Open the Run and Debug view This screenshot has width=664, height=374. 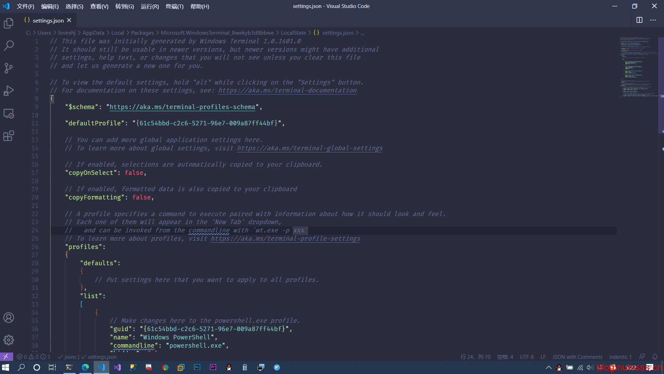click(x=9, y=91)
